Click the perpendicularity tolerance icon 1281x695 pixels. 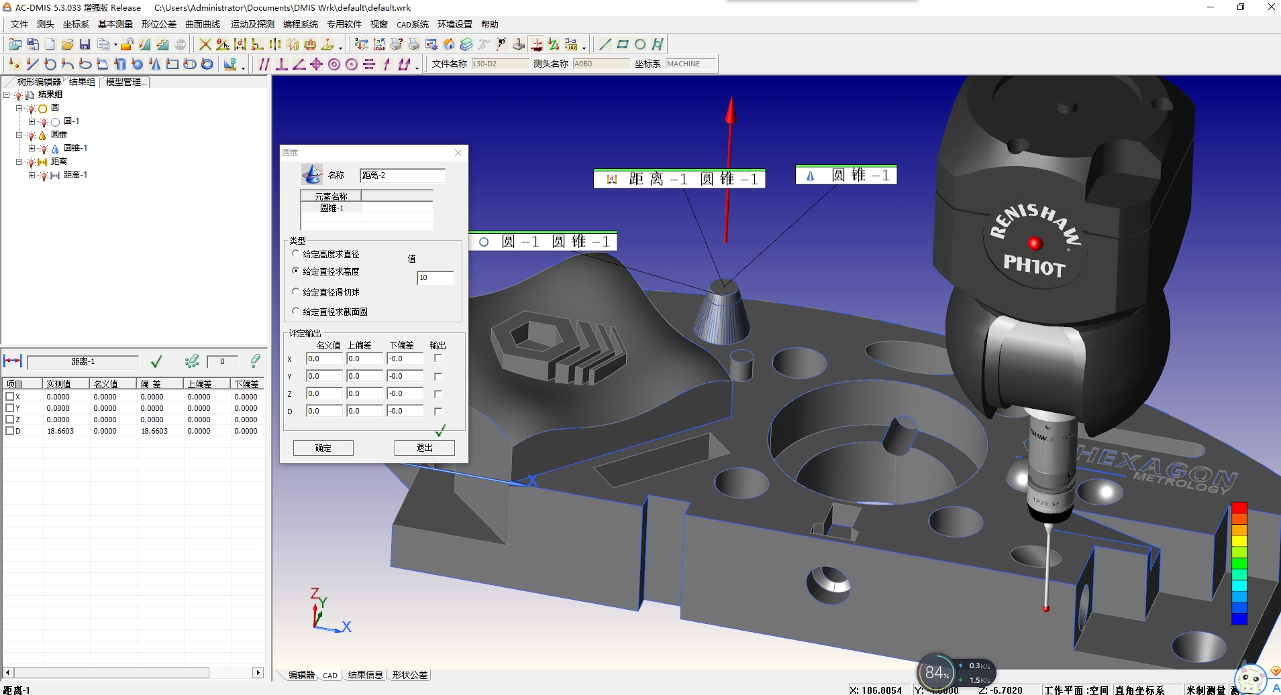(x=282, y=64)
